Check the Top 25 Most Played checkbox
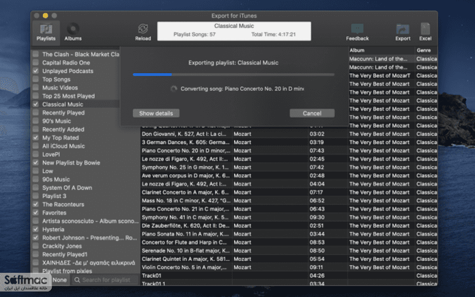The height and width of the screenshot is (297, 475). click(36, 96)
